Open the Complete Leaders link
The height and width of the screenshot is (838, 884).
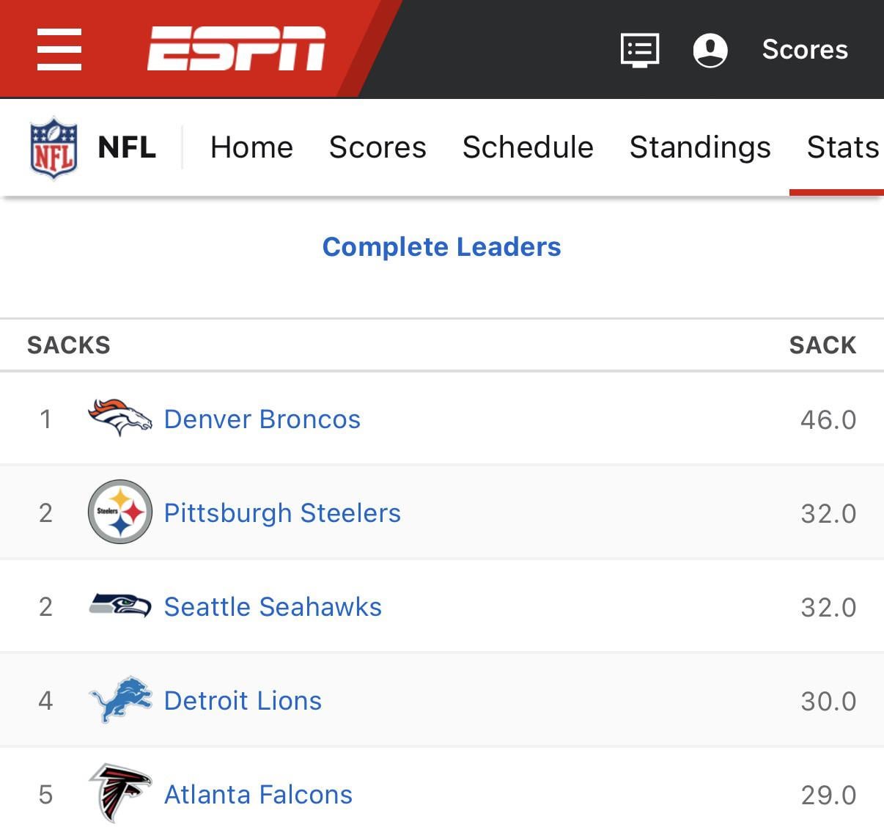441,247
